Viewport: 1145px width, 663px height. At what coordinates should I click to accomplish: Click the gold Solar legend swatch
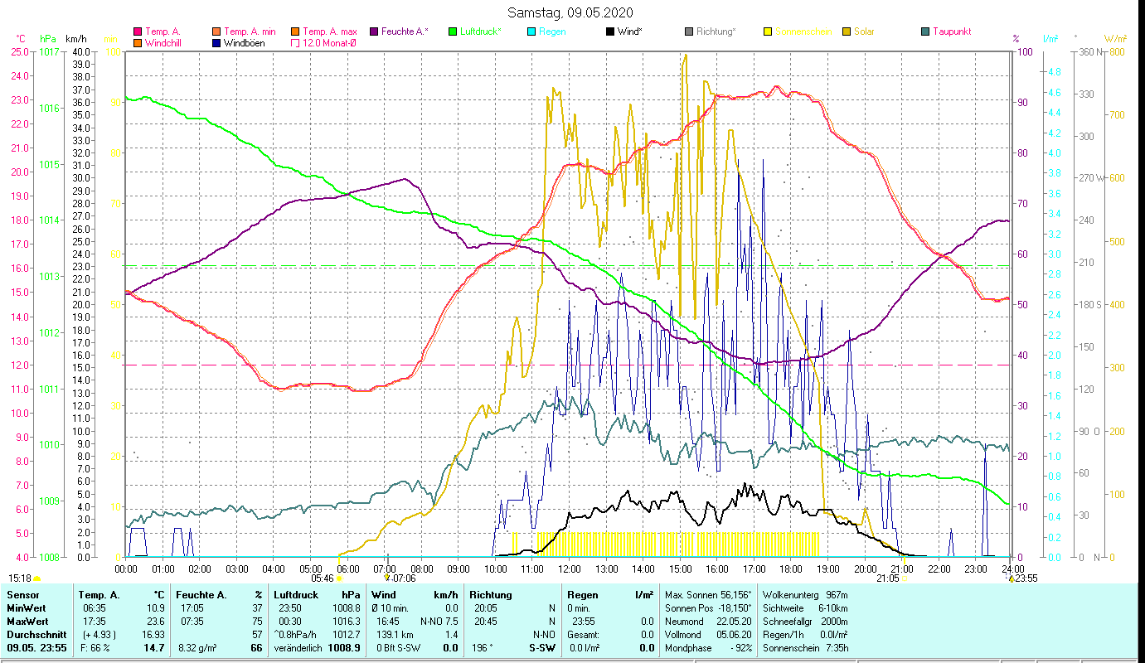coord(847,31)
